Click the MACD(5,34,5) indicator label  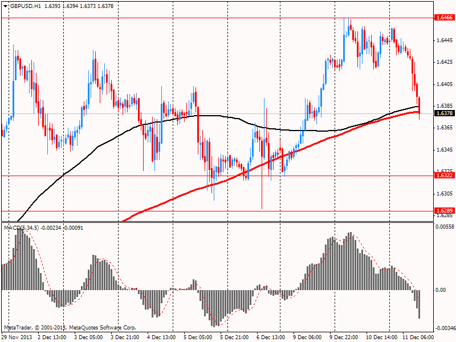pos(21,227)
